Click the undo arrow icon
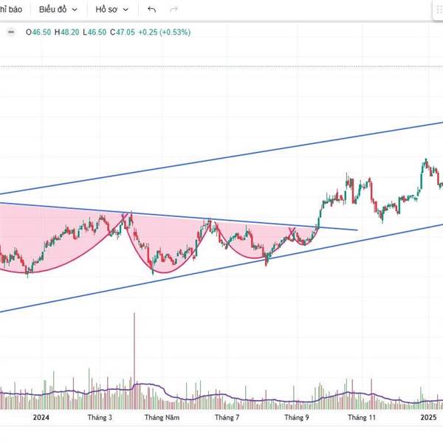 (151, 10)
